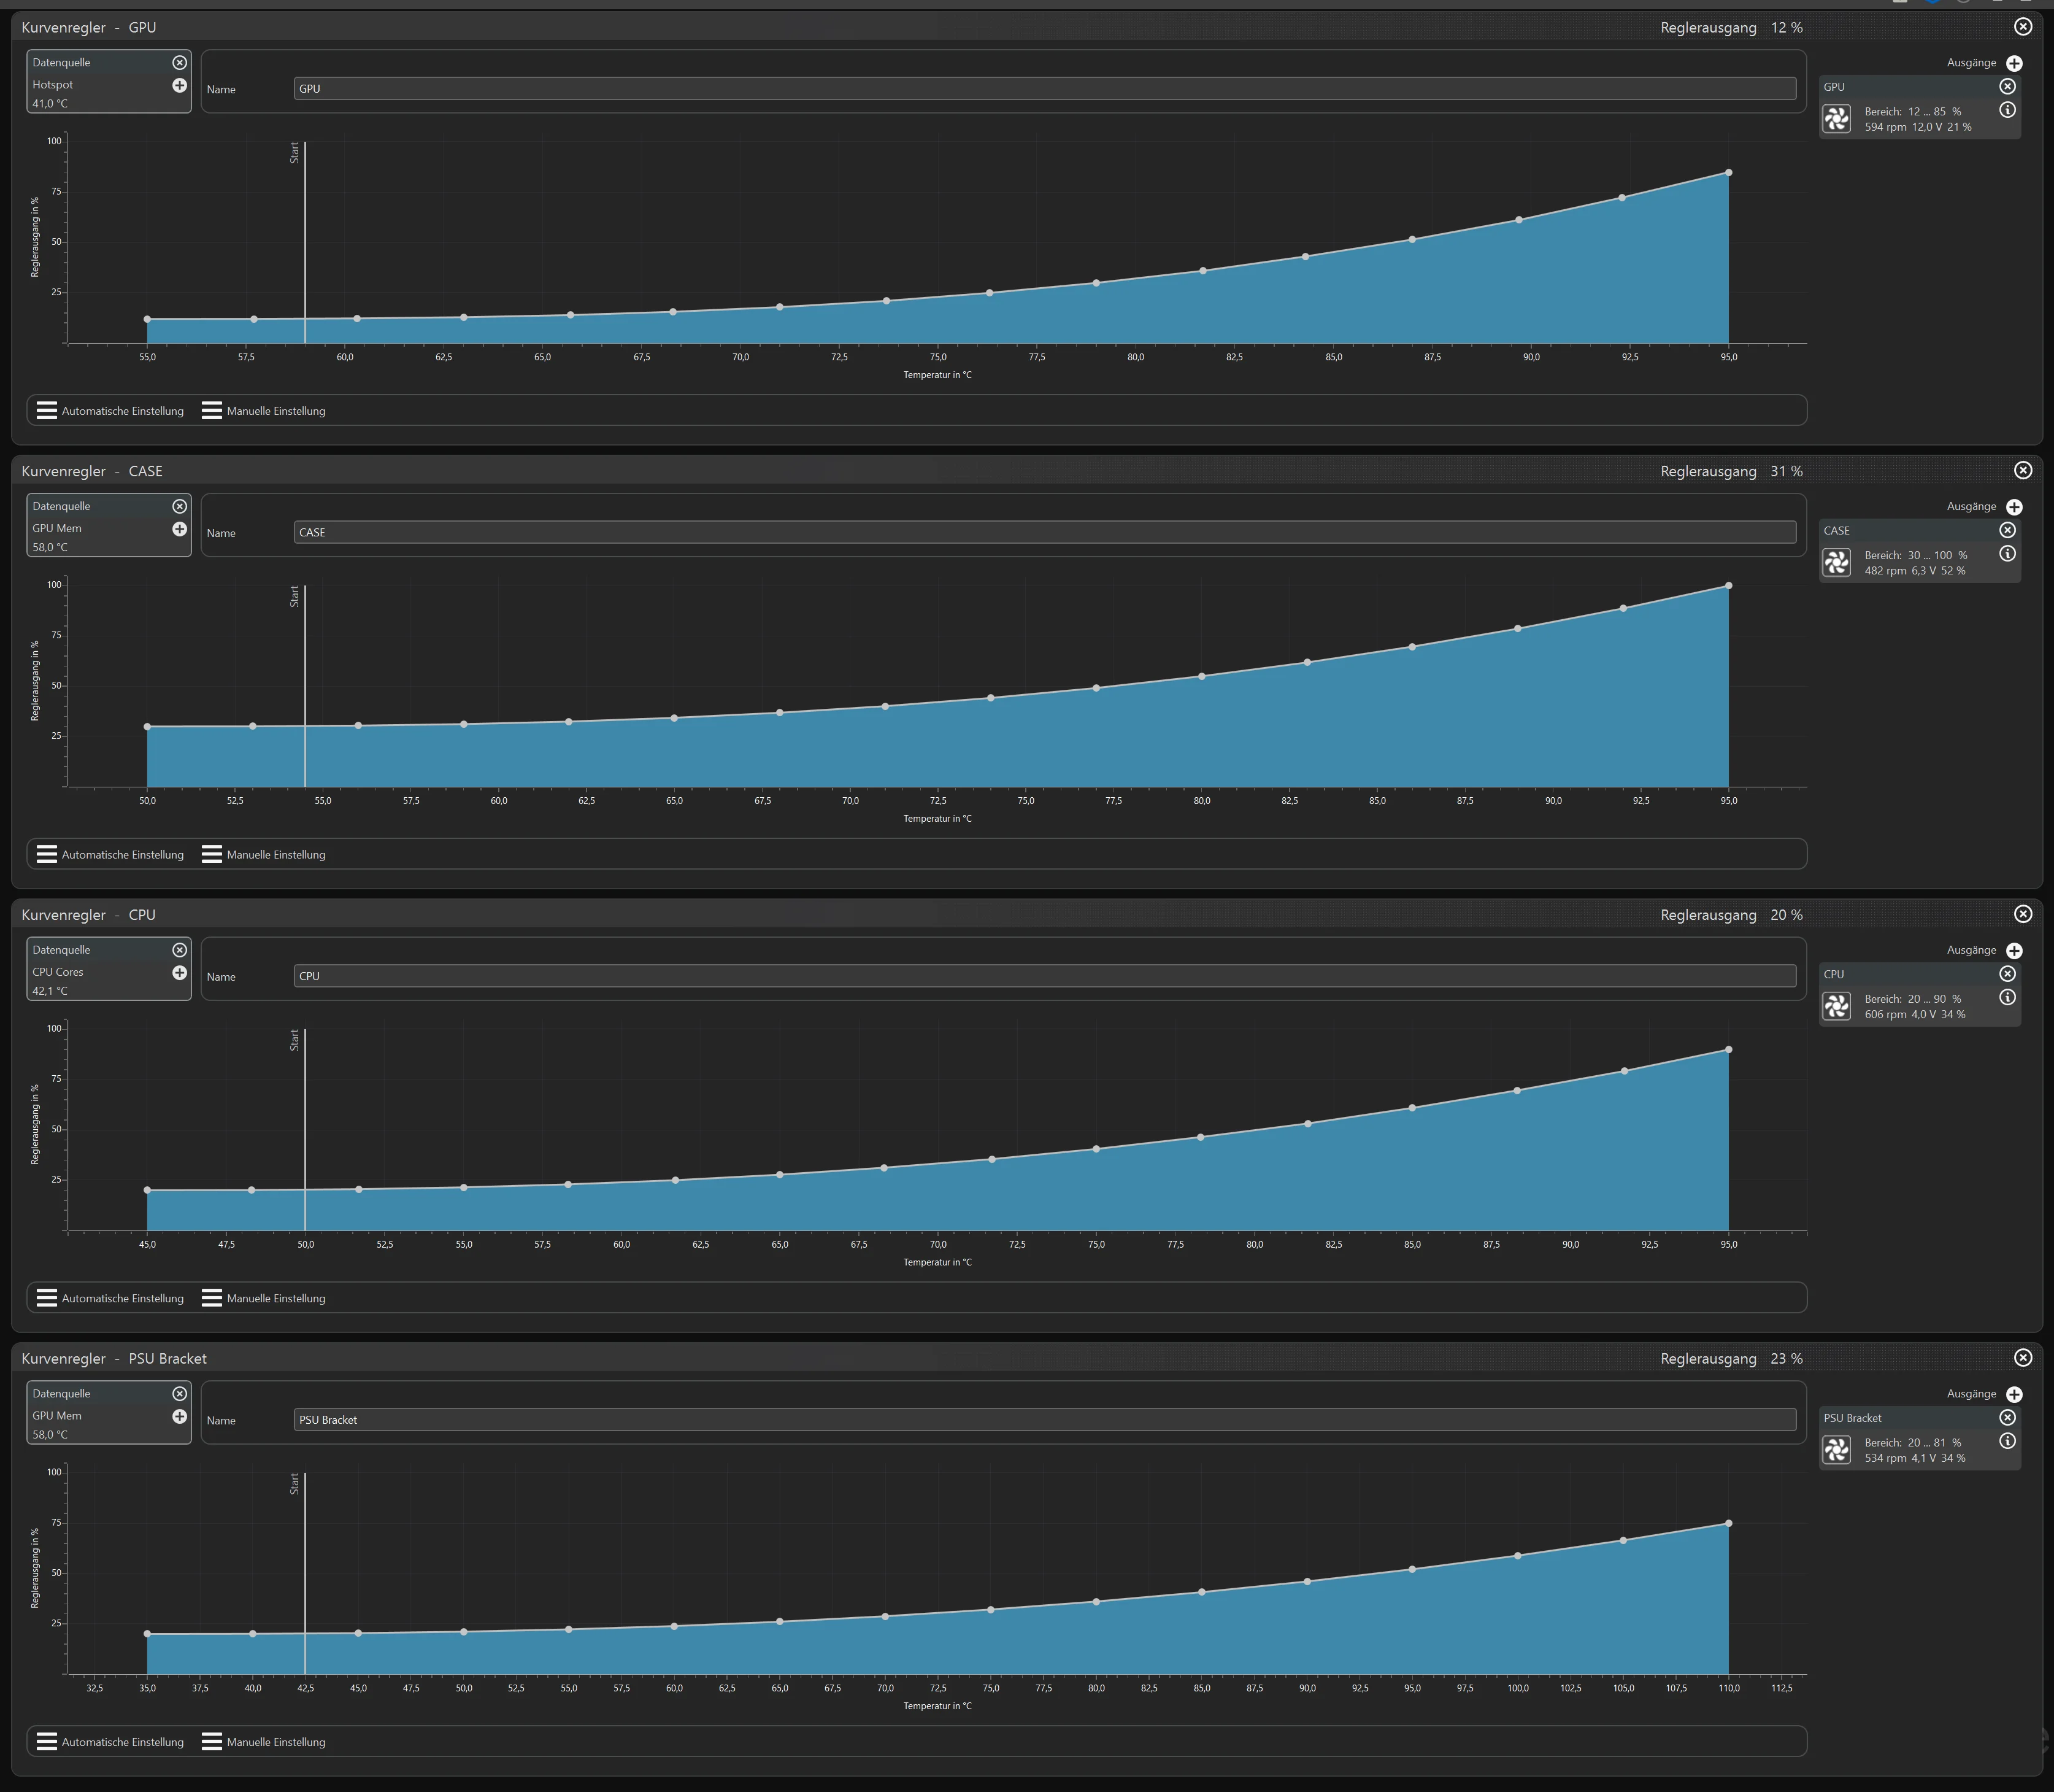Viewport: 2054px width, 1792px height.
Task: Select the 45°C first point on CPU curve
Action: (148, 1191)
